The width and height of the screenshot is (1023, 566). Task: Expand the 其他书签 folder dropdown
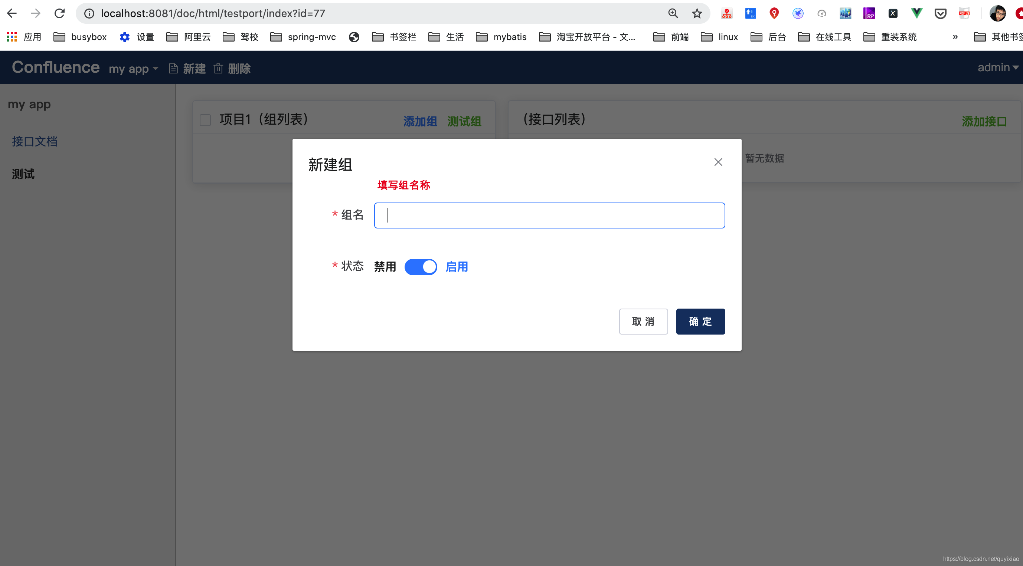coord(997,37)
